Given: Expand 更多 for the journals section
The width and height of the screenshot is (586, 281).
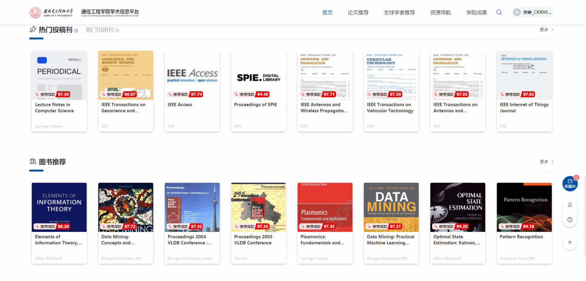Looking at the screenshot, I should pyautogui.click(x=546, y=29).
